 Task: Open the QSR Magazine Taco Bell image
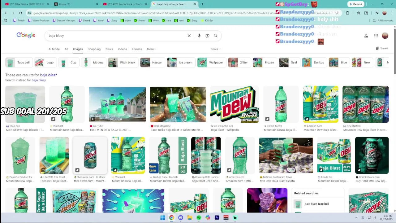pos(178,104)
